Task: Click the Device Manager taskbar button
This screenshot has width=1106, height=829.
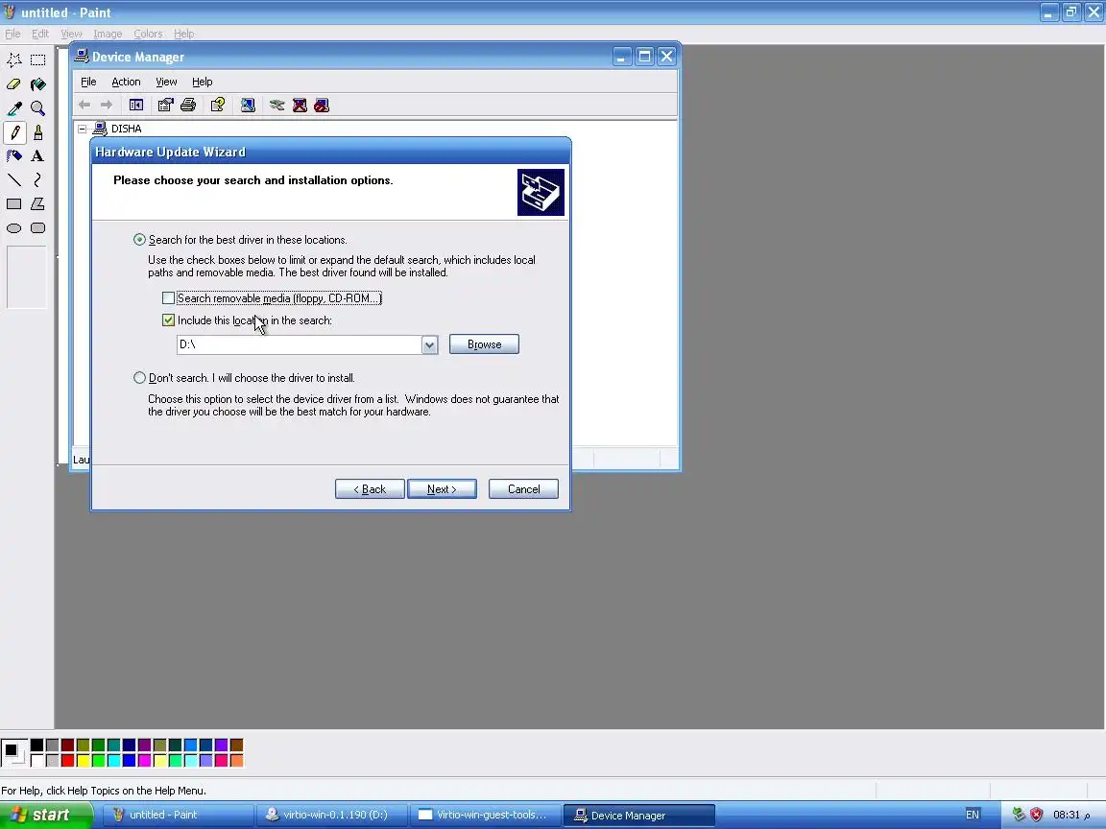Action: [x=639, y=815]
